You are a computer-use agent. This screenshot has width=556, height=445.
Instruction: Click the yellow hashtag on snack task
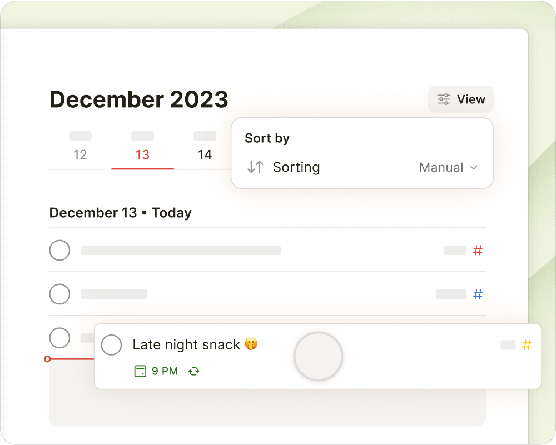527,345
